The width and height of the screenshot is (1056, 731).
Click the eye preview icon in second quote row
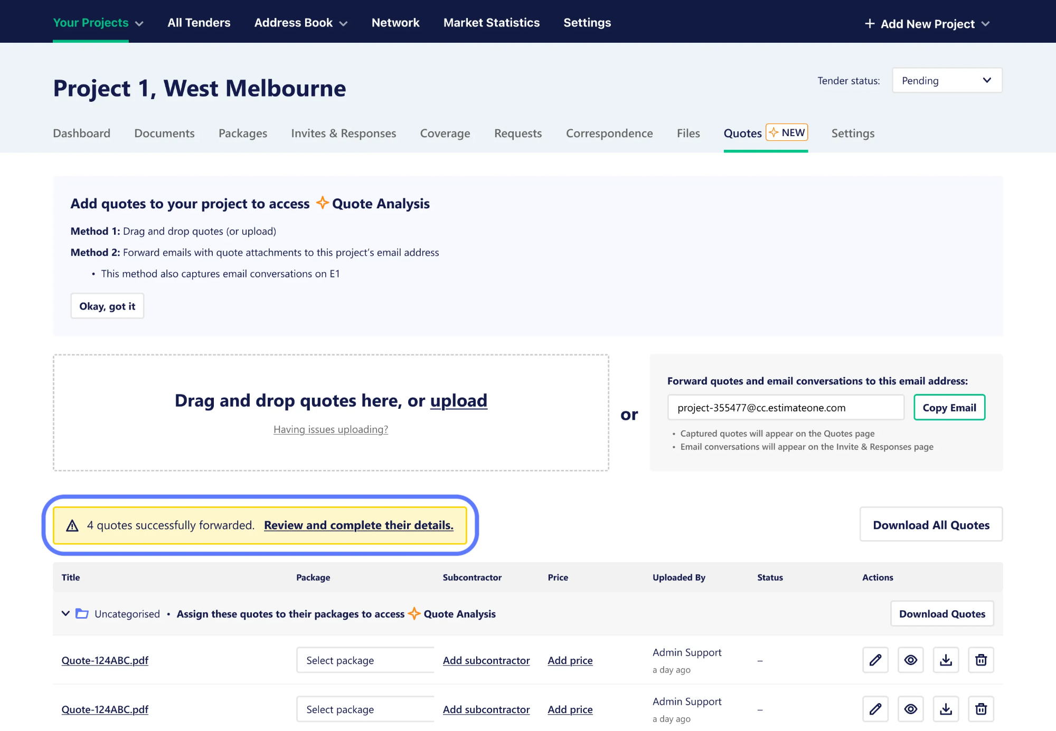[x=910, y=709]
